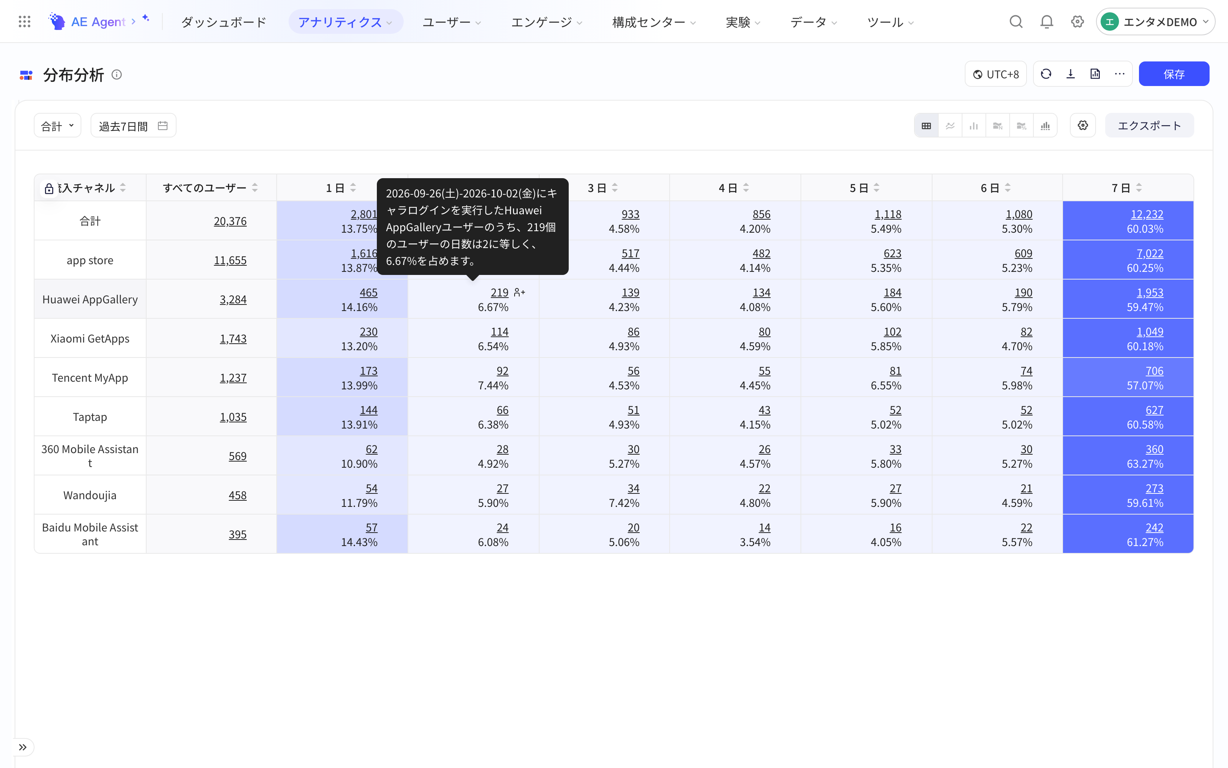Screen dimensions: 1228x768
Task: Click the 保存 button
Action: pos(1174,74)
